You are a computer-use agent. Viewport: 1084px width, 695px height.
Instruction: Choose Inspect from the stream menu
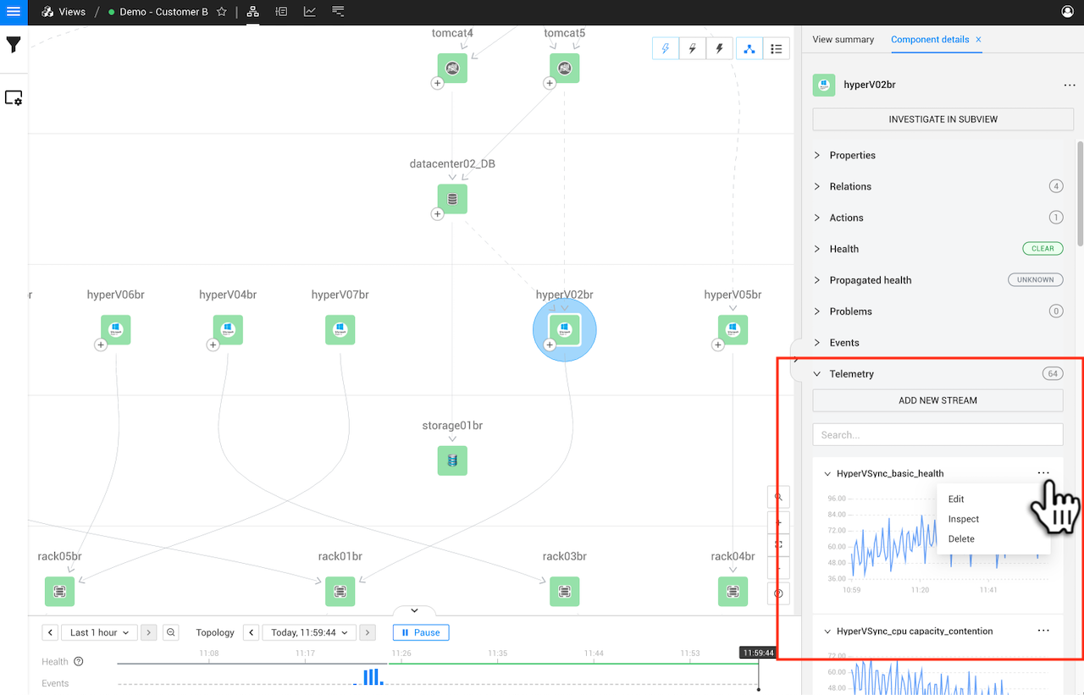coord(964,519)
